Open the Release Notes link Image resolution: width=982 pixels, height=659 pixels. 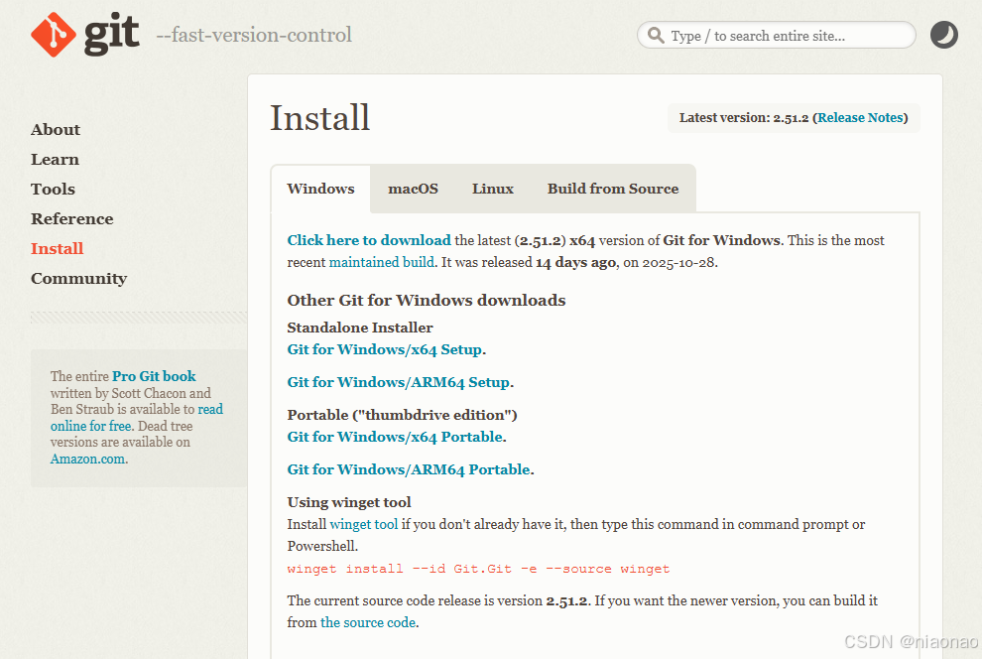click(860, 118)
